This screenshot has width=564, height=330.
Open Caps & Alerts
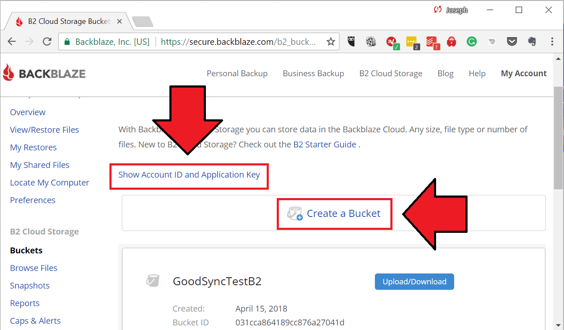click(35, 321)
